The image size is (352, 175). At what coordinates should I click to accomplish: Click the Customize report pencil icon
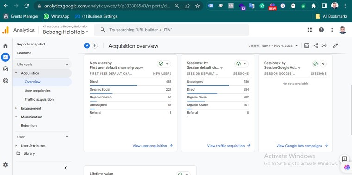coord(335,45)
